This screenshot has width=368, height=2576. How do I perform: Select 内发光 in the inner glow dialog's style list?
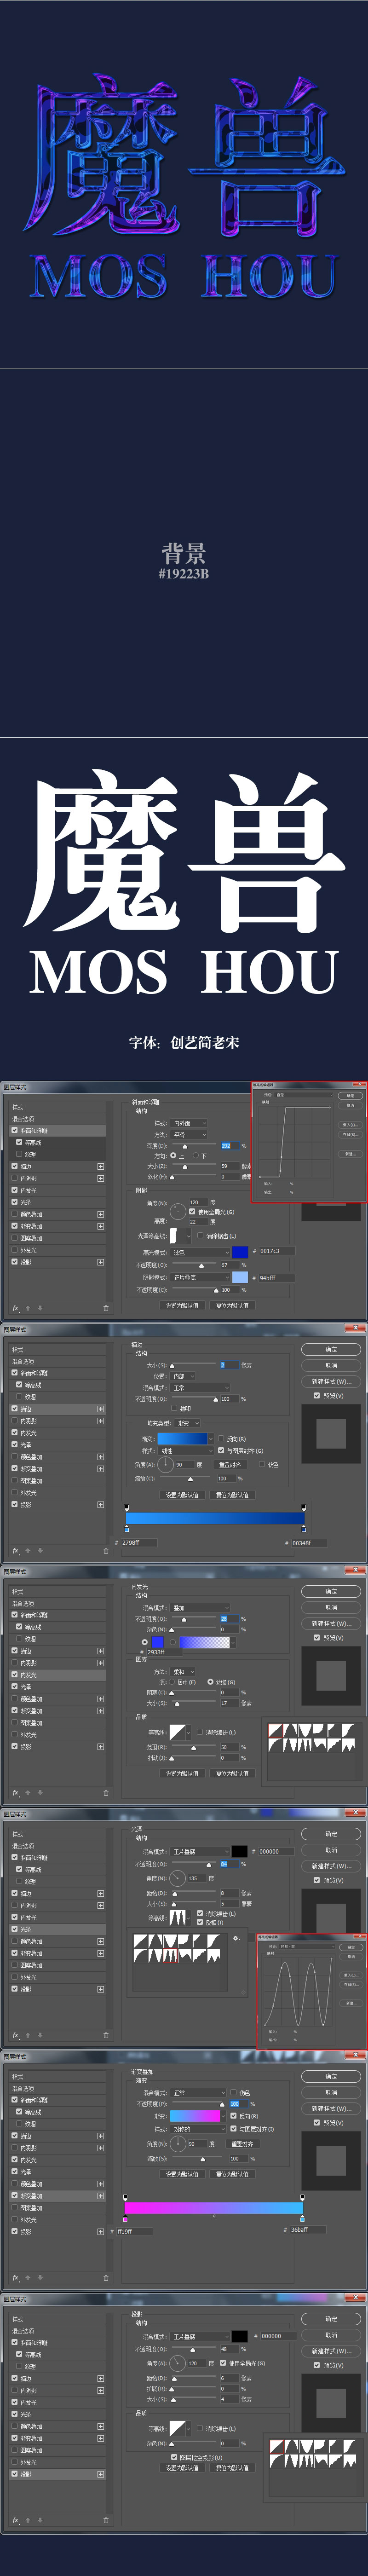29,1674
